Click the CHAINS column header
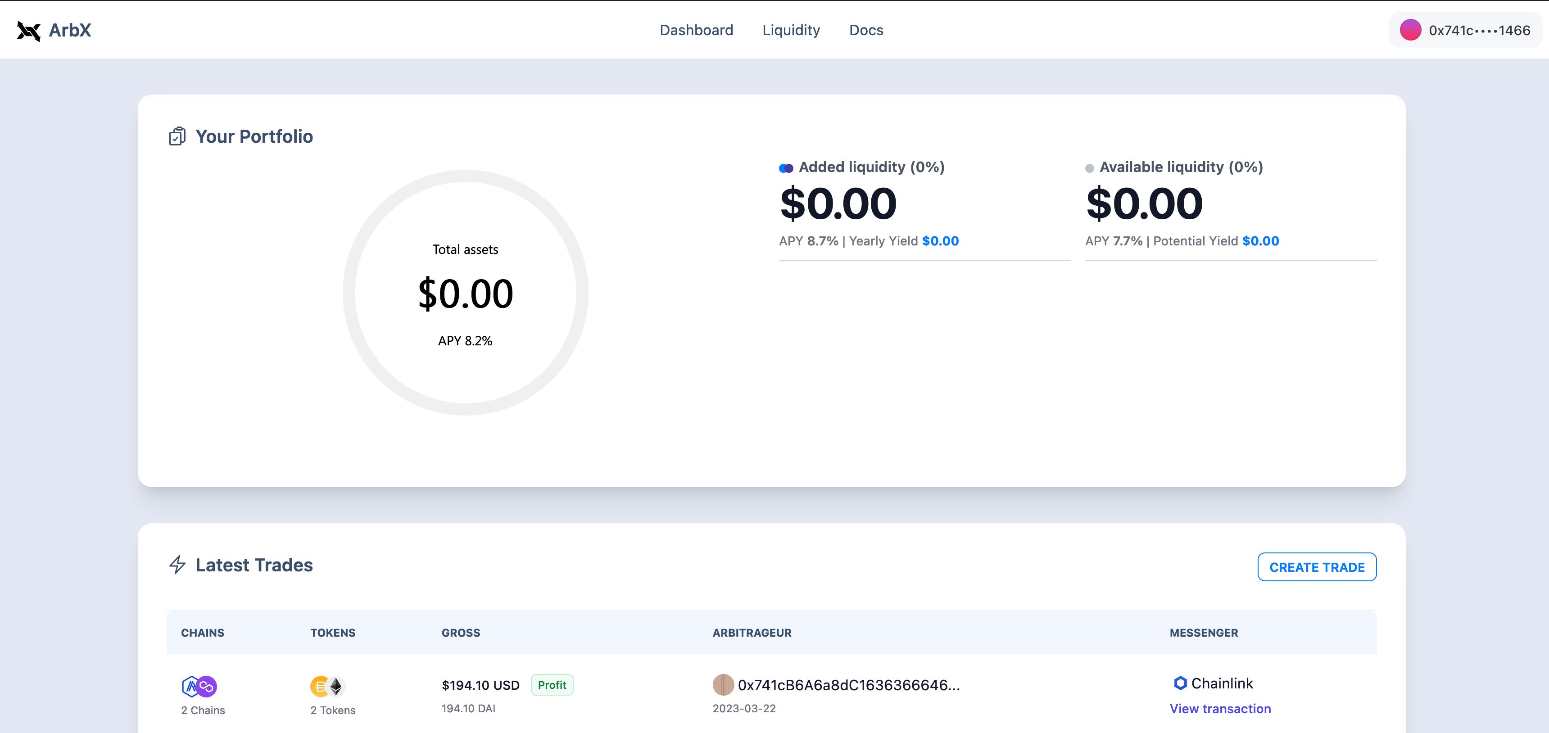The height and width of the screenshot is (733, 1549). pyautogui.click(x=203, y=633)
